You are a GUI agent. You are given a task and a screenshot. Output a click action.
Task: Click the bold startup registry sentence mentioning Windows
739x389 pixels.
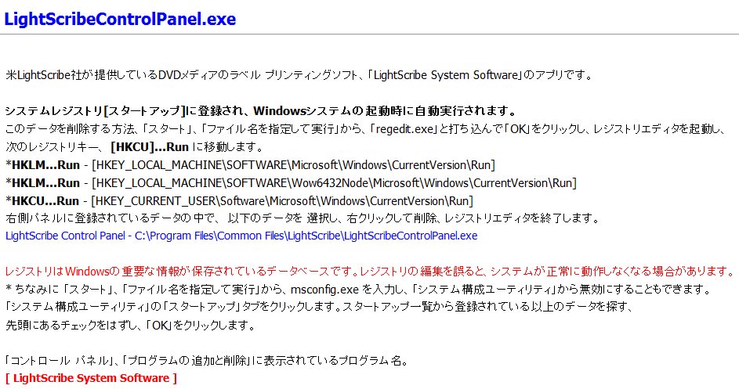coord(261,111)
